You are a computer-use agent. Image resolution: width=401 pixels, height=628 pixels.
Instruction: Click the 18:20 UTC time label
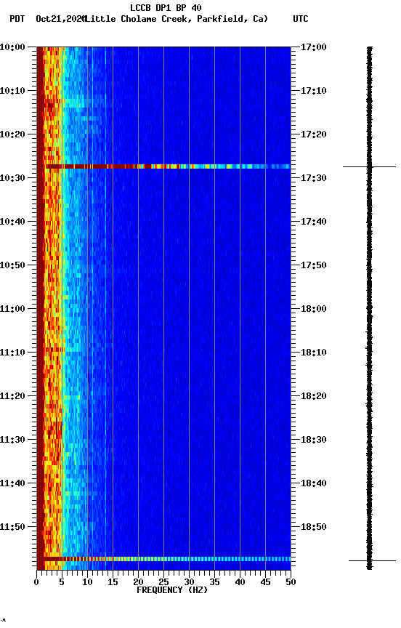coord(313,396)
